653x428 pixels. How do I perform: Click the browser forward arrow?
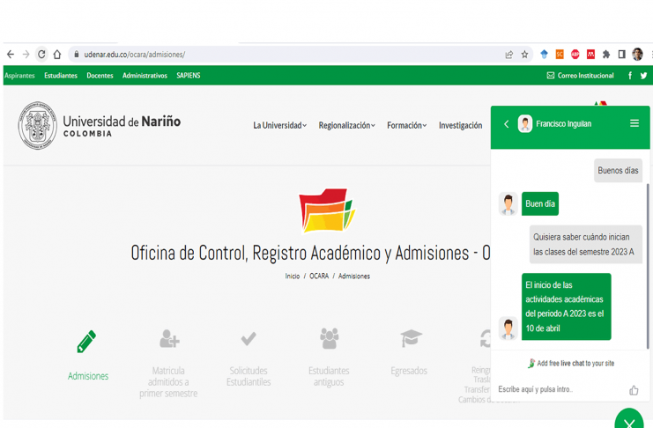[x=26, y=55]
